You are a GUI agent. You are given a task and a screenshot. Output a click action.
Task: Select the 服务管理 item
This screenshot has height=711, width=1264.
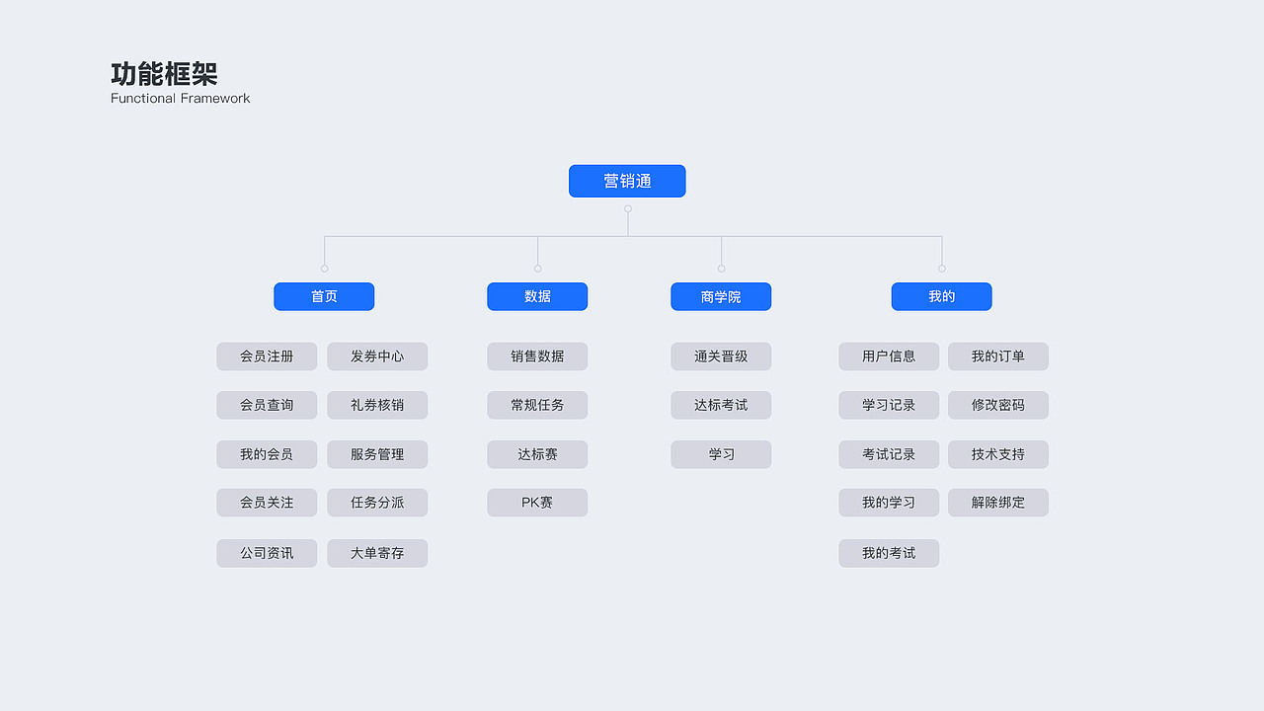coord(377,454)
